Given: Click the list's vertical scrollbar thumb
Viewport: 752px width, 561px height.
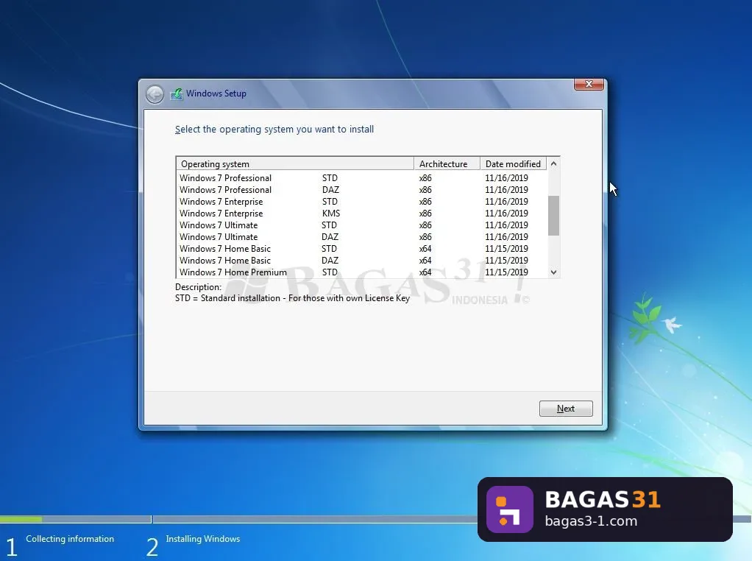Looking at the screenshot, I should (x=553, y=216).
